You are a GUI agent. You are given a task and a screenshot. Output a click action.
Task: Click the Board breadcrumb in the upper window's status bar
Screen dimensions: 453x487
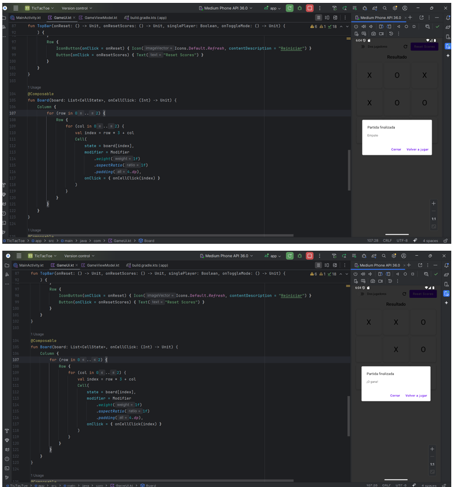coord(149,241)
